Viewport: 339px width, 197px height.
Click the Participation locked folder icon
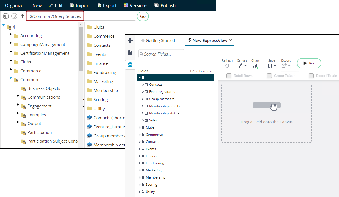[x=23, y=132]
